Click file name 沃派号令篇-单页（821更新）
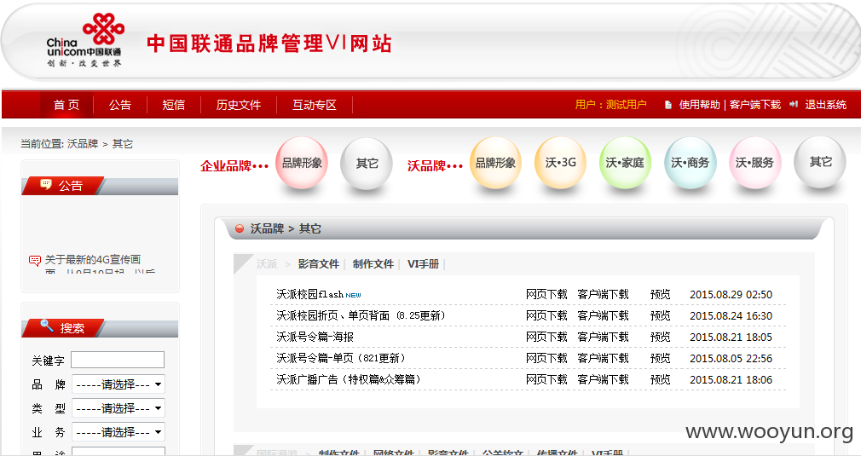This screenshot has height=456, width=861. [x=342, y=359]
